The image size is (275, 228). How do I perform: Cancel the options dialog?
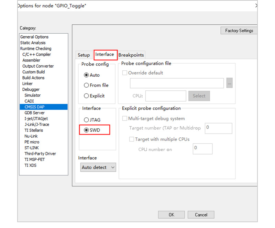[x=201, y=215]
